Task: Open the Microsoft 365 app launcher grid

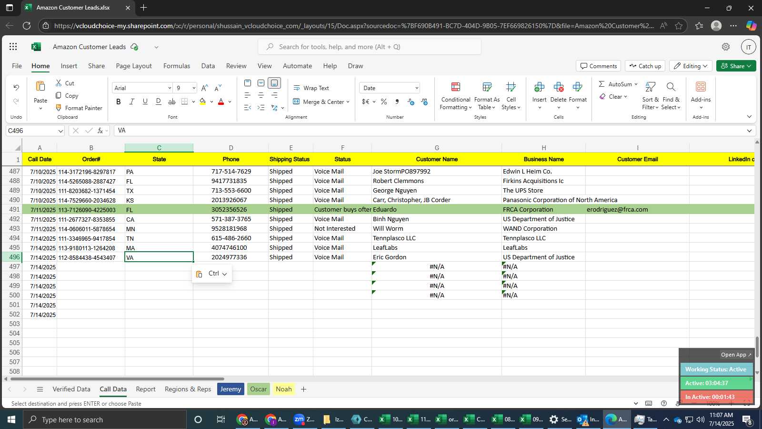Action: coord(13,47)
